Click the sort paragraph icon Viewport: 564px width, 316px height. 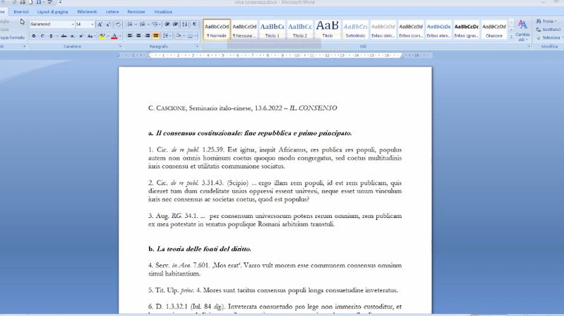click(184, 24)
